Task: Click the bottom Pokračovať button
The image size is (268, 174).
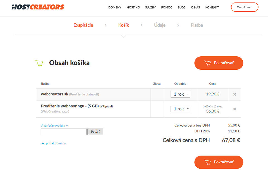Action: pos(219,162)
